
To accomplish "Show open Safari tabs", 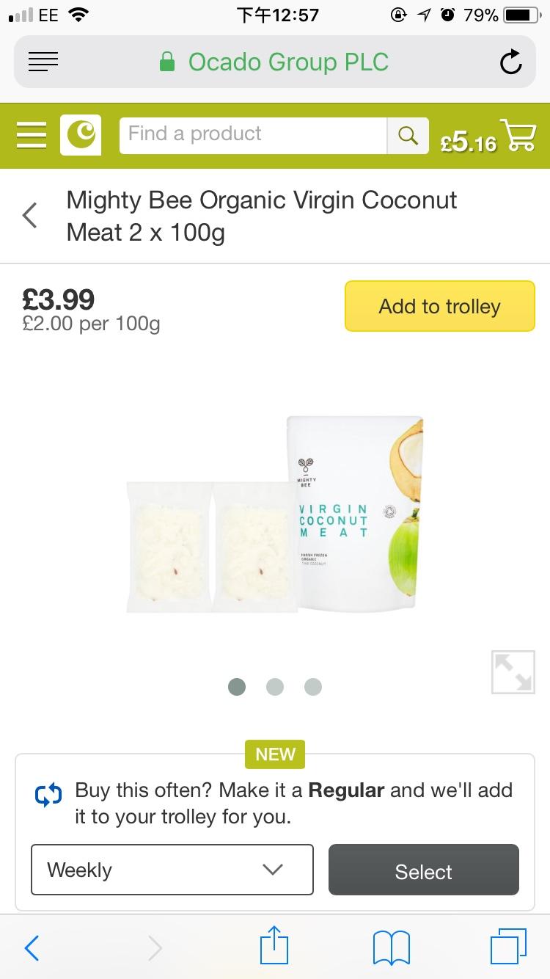I will click(507, 947).
